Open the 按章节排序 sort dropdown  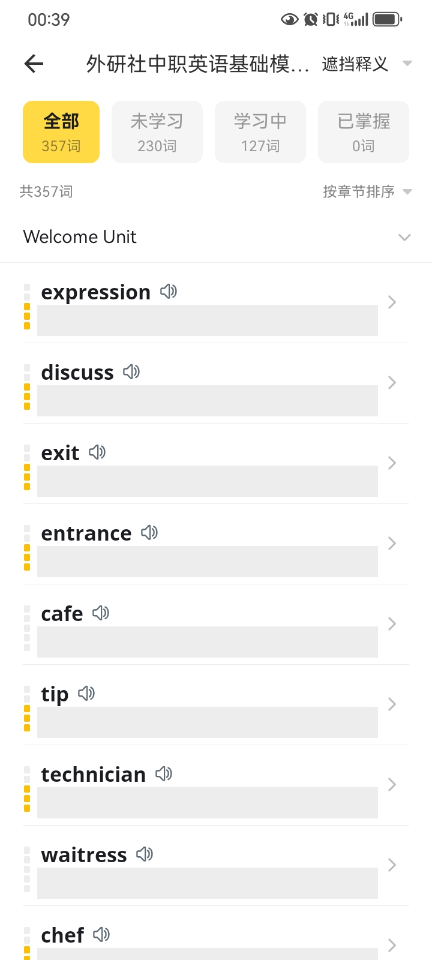click(367, 192)
